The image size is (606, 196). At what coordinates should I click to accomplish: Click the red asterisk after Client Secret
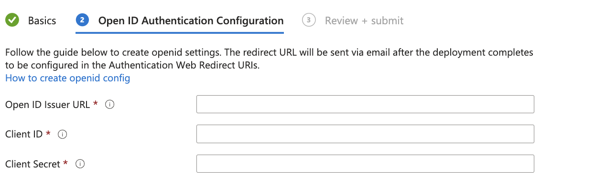click(x=65, y=163)
